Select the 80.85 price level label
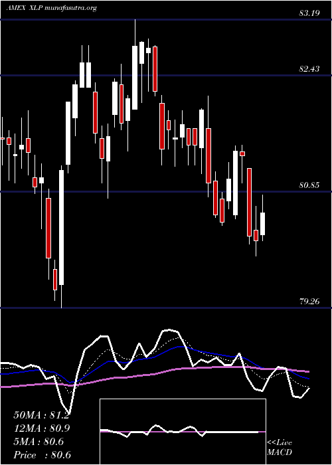Viewport: 332px width, 465px height. (309, 185)
